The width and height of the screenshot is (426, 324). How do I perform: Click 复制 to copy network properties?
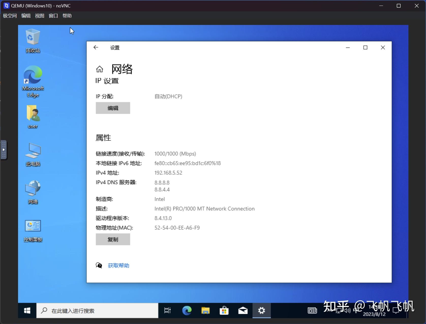point(113,239)
